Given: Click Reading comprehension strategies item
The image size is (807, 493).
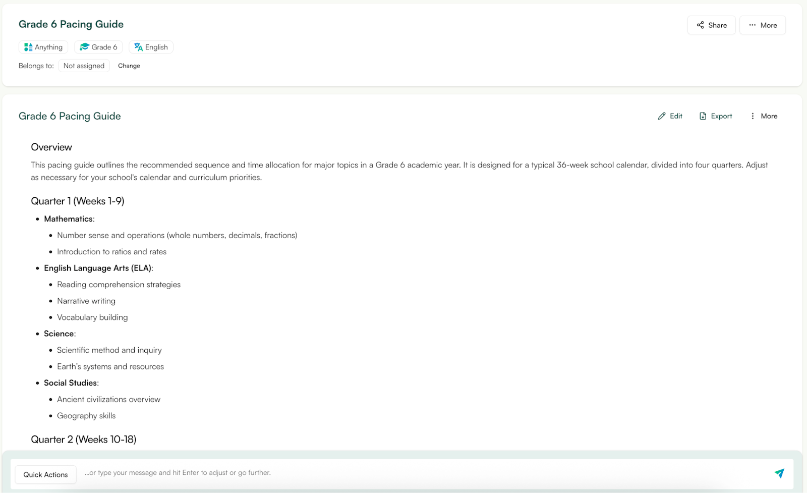Looking at the screenshot, I should click(x=119, y=285).
